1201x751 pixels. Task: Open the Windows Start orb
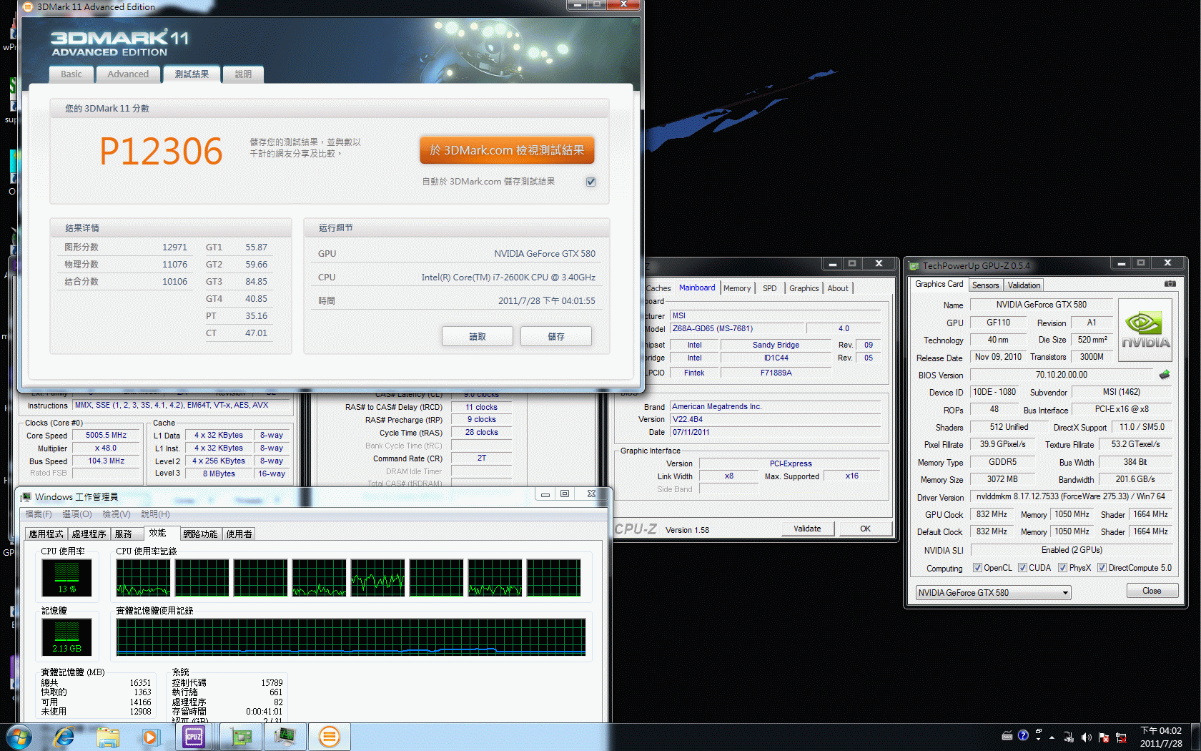(x=19, y=737)
